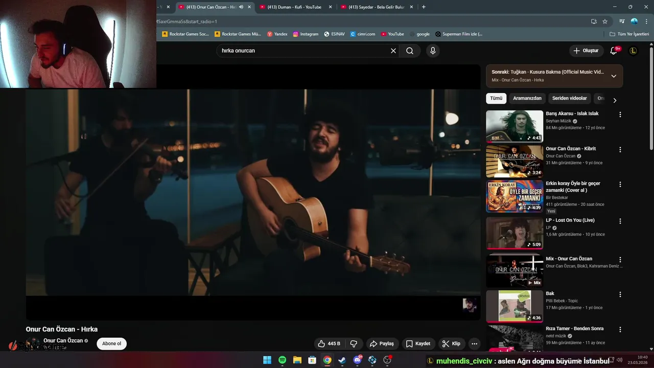Open Discord from the taskbar
654x368 pixels.
tap(357, 360)
